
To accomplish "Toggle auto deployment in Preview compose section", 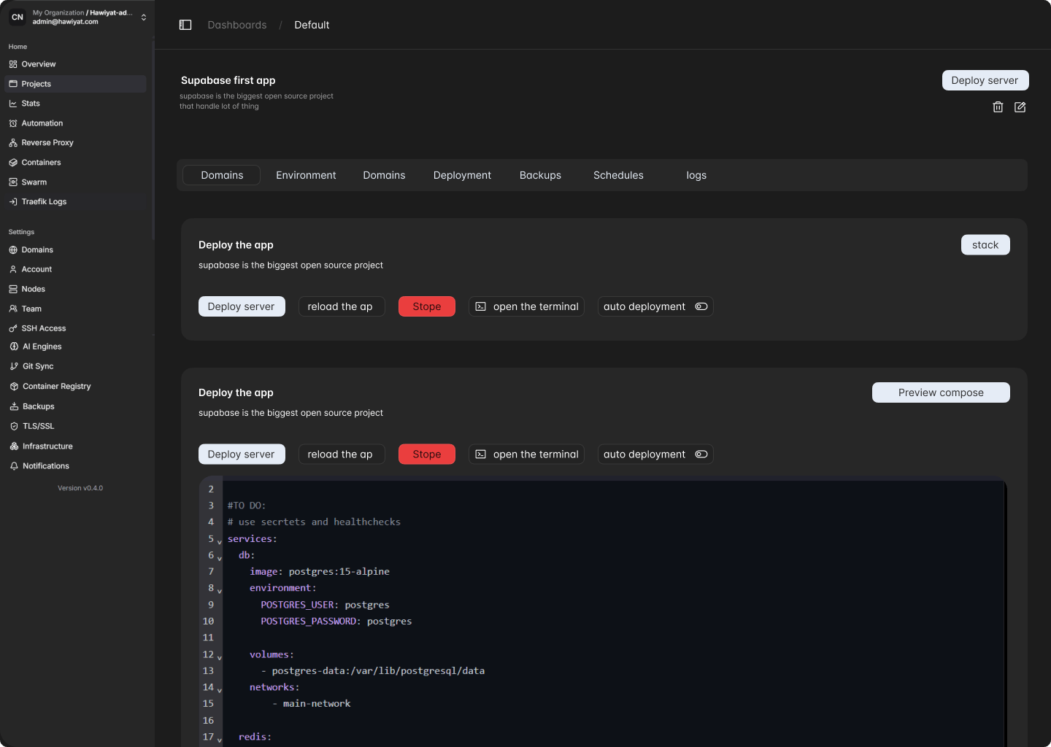I will point(701,454).
